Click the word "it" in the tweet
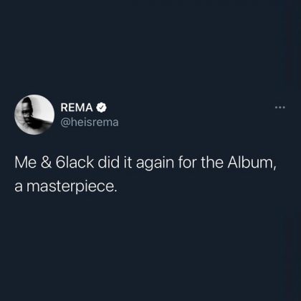The height and width of the screenshot is (301, 301). point(128,163)
